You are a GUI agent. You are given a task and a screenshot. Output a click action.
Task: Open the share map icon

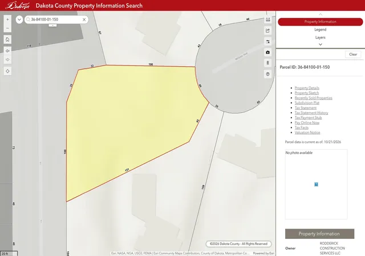click(x=267, y=31)
